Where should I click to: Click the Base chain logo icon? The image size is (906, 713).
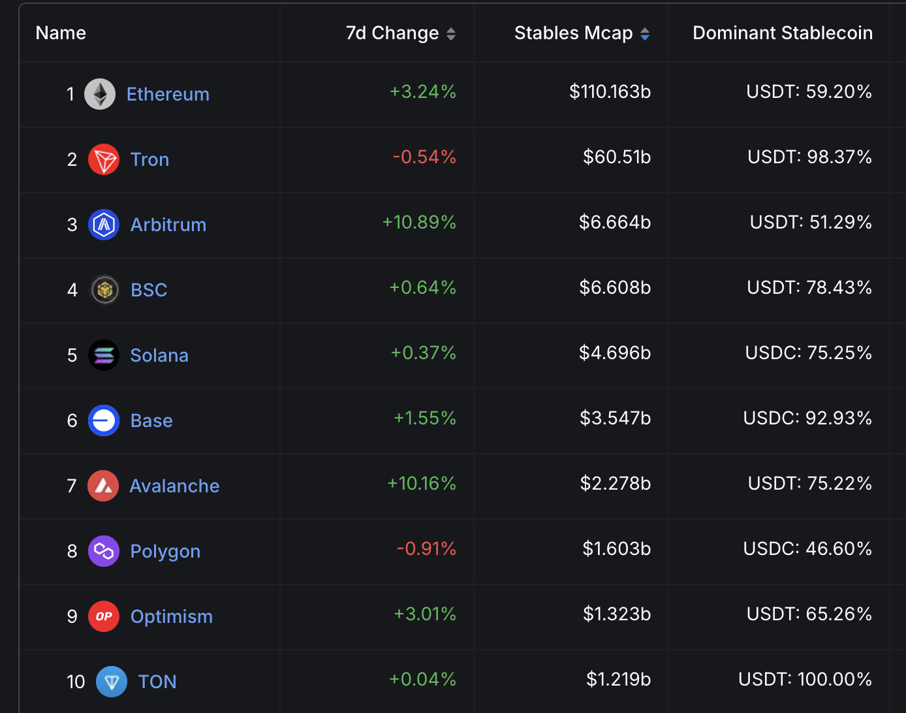tap(104, 420)
